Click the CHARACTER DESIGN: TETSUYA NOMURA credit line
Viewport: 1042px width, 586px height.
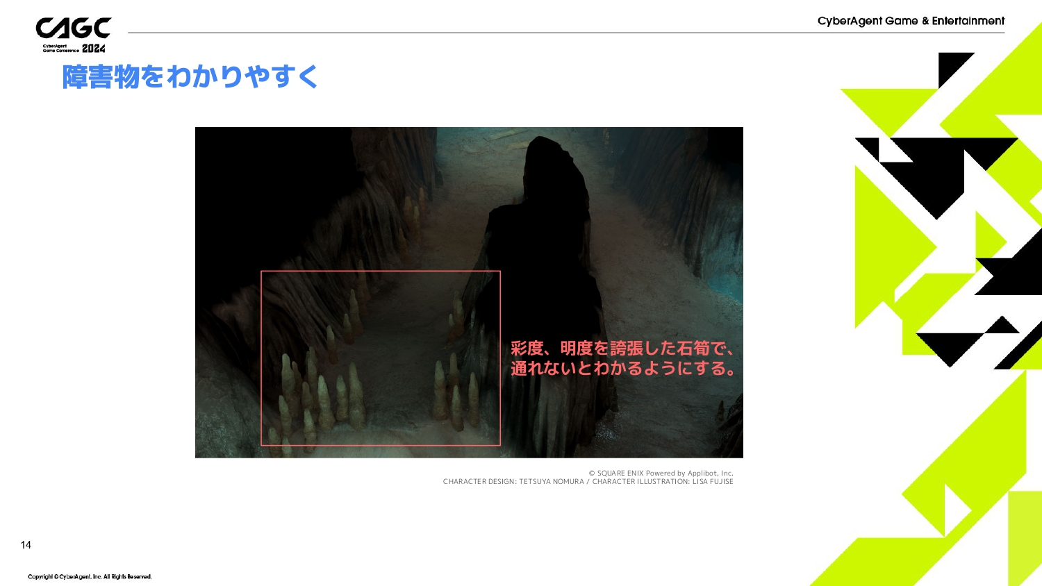[588, 482]
